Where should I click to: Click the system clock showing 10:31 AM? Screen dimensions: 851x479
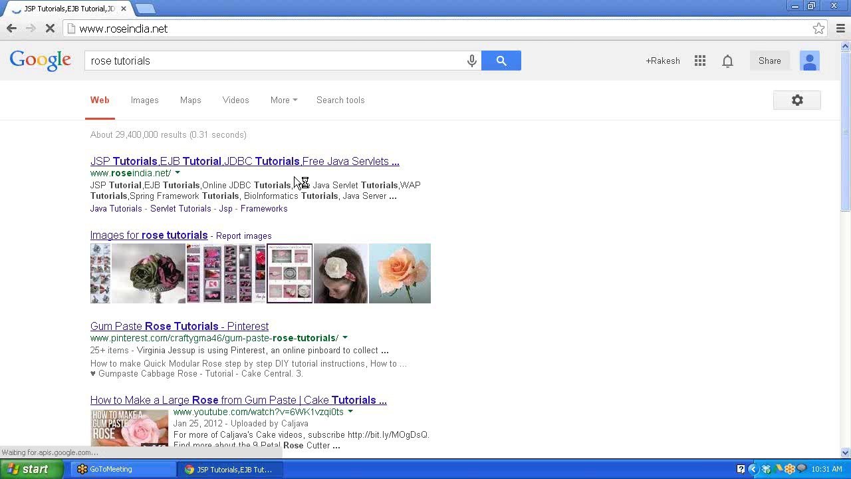[826, 469]
